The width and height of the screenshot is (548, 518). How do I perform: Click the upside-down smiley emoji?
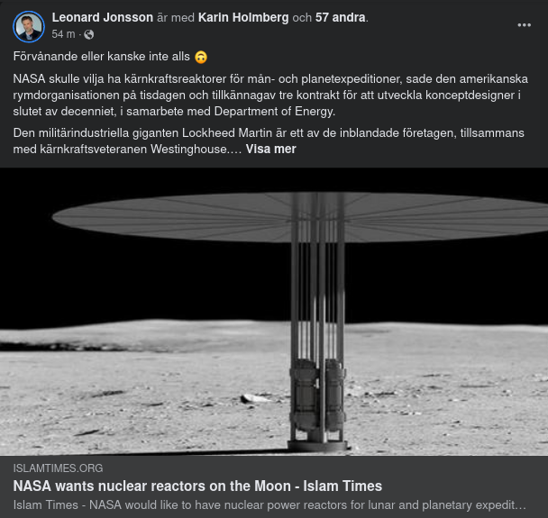[x=201, y=57]
